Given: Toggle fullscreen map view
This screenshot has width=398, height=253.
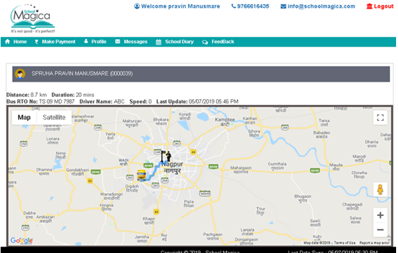Looking at the screenshot, I should click(380, 118).
